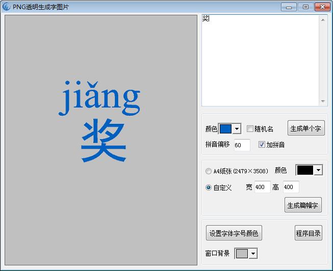Viewport: 333px width, 271px height.
Task: Click the jiǎng 奖 preview image
Action: [101, 140]
